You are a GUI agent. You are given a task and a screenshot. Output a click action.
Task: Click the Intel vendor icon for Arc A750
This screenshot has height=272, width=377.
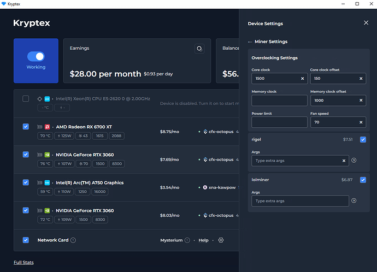click(x=48, y=182)
